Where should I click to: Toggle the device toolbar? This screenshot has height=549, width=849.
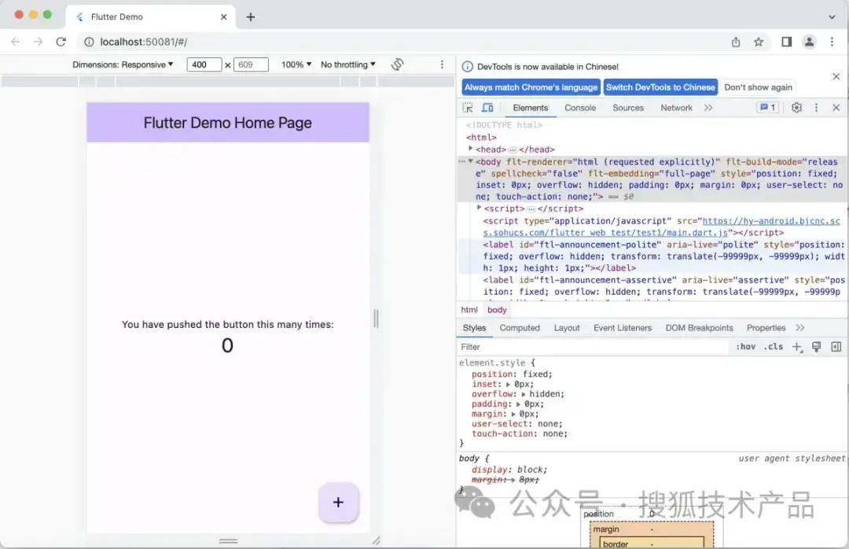(487, 108)
